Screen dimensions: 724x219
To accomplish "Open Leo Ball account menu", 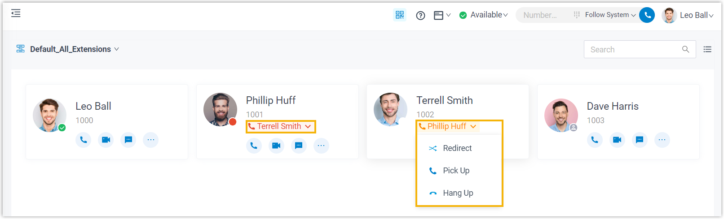I will 688,15.
